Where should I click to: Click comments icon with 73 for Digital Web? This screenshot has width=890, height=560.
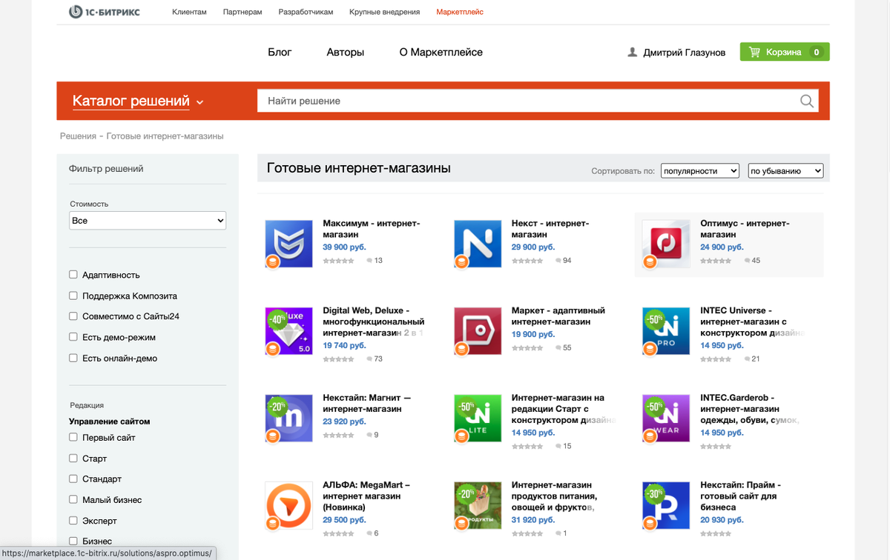click(369, 359)
